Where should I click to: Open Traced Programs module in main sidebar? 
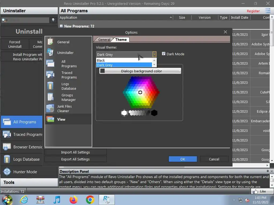click(x=21, y=135)
